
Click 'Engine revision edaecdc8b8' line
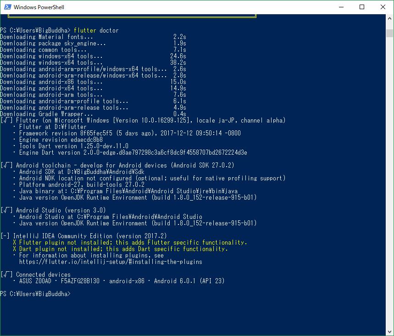point(58,140)
